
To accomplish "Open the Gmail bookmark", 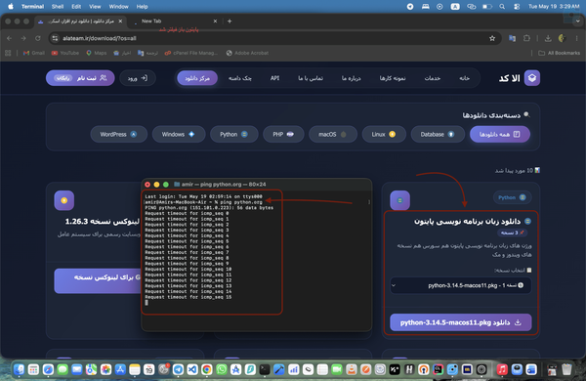I will click(34, 53).
